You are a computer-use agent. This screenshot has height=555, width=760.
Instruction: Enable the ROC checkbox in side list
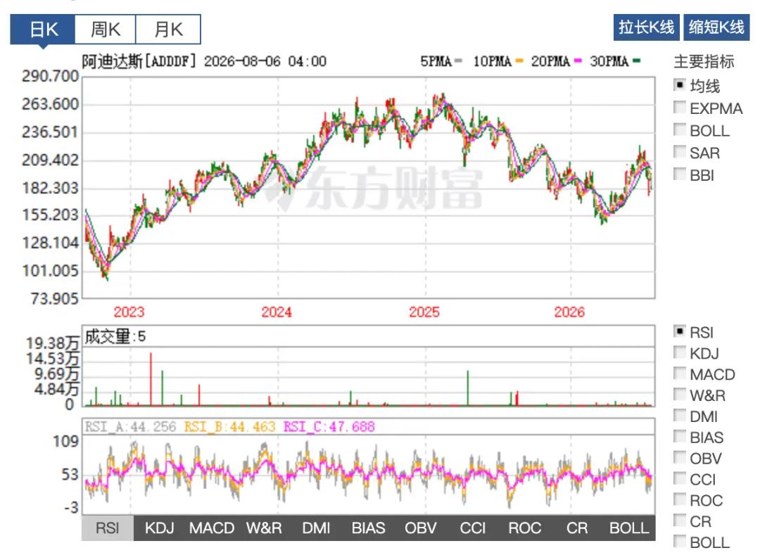click(680, 500)
